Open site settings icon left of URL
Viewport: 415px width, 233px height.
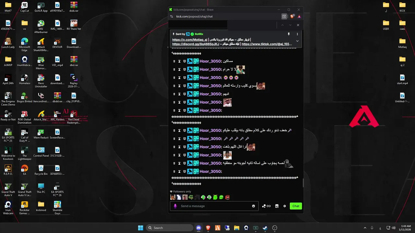[x=172, y=17]
